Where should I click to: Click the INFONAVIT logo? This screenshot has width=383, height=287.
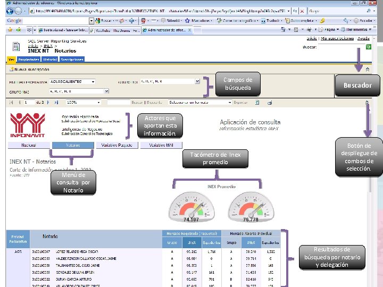tap(28, 125)
